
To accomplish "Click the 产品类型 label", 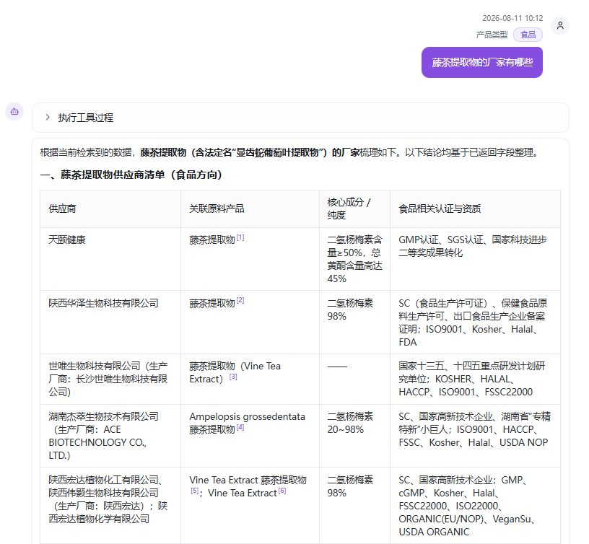I will coord(492,35).
